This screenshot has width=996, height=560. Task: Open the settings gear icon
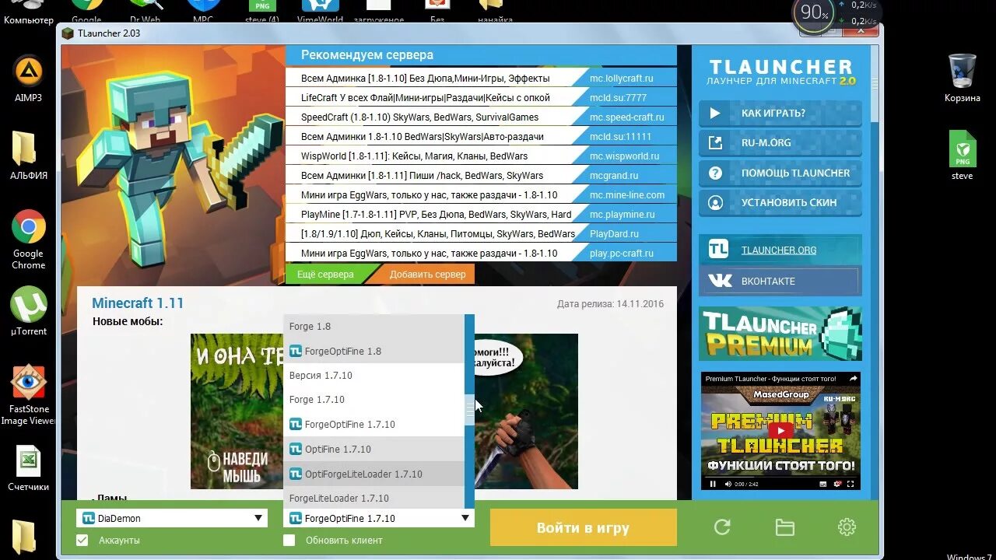(x=847, y=527)
